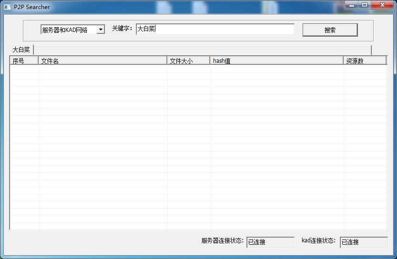The width and height of the screenshot is (397, 259).
Task: Click the P2P Searcher title bar text
Action: (32, 7)
